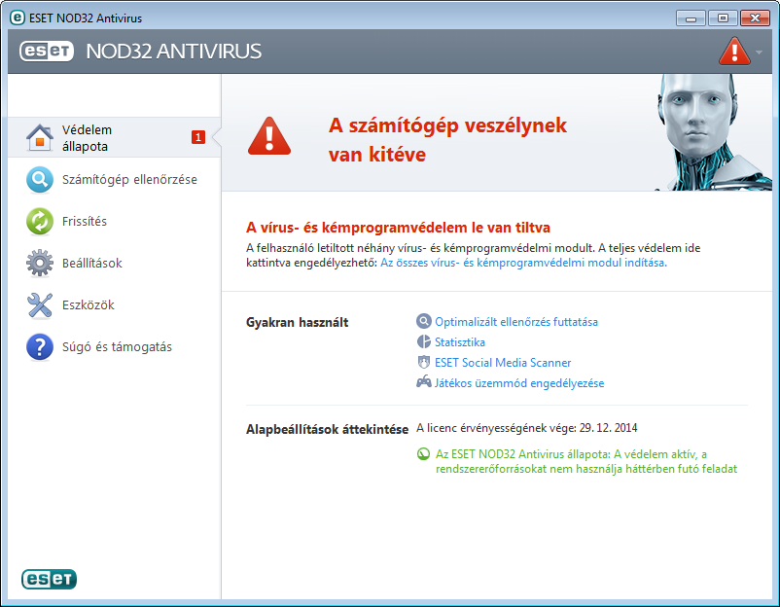Click the green ESET NOD32 Antivirus állapota text

pyautogui.click(x=586, y=461)
